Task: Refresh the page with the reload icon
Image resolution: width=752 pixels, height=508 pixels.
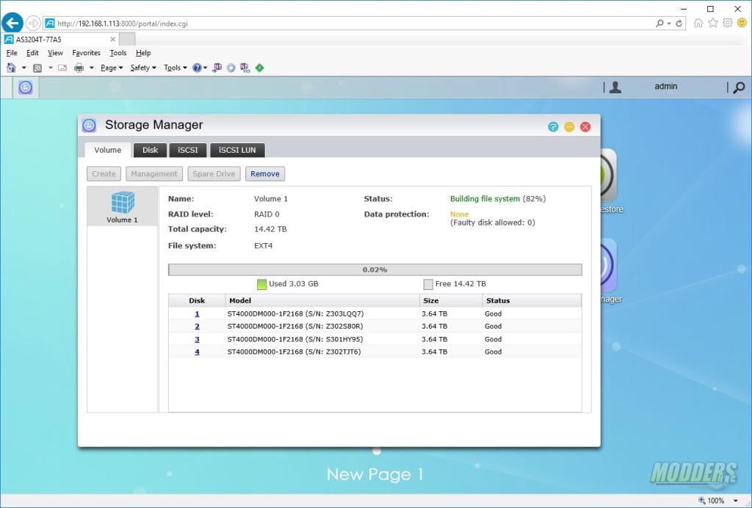Action: 679,23
